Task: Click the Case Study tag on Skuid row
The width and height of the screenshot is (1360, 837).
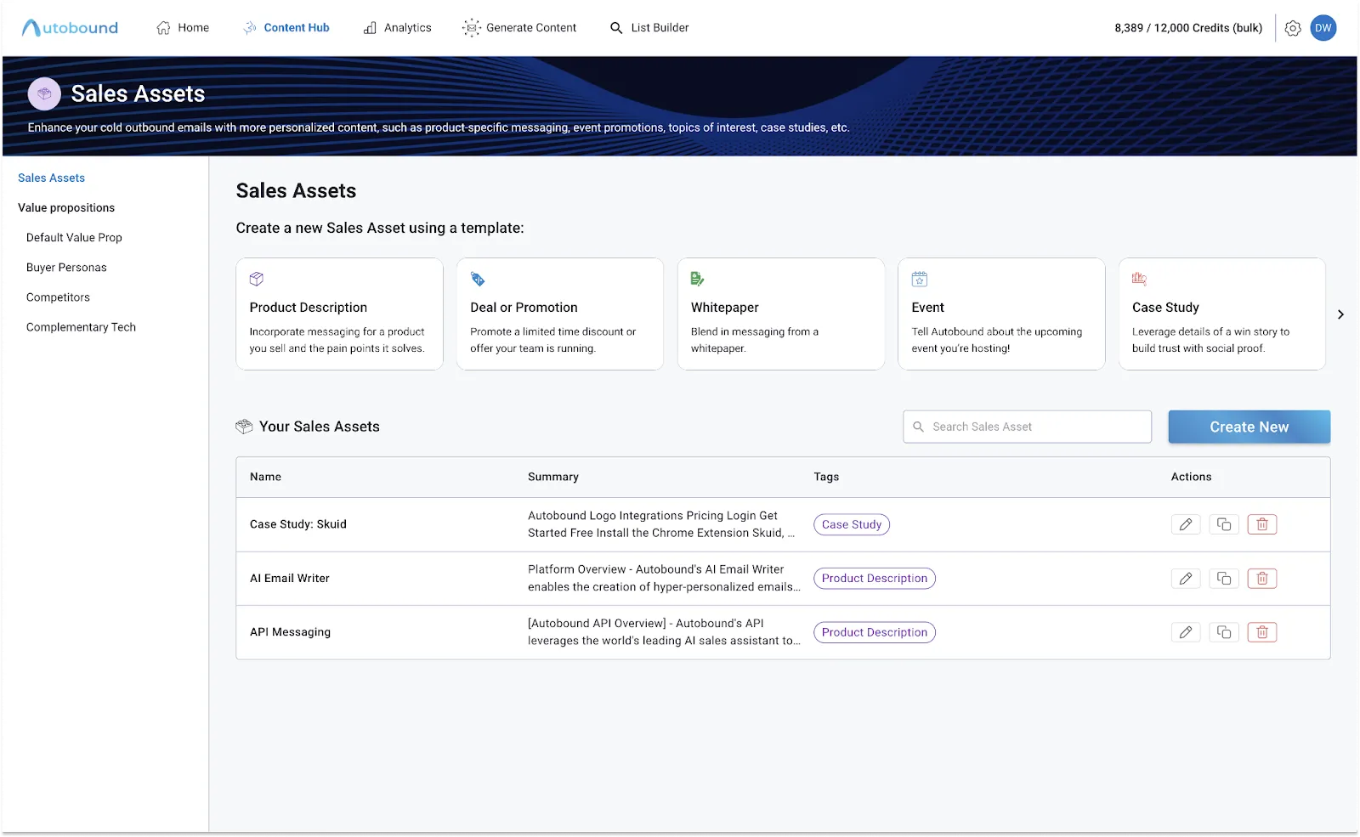Action: coord(852,524)
